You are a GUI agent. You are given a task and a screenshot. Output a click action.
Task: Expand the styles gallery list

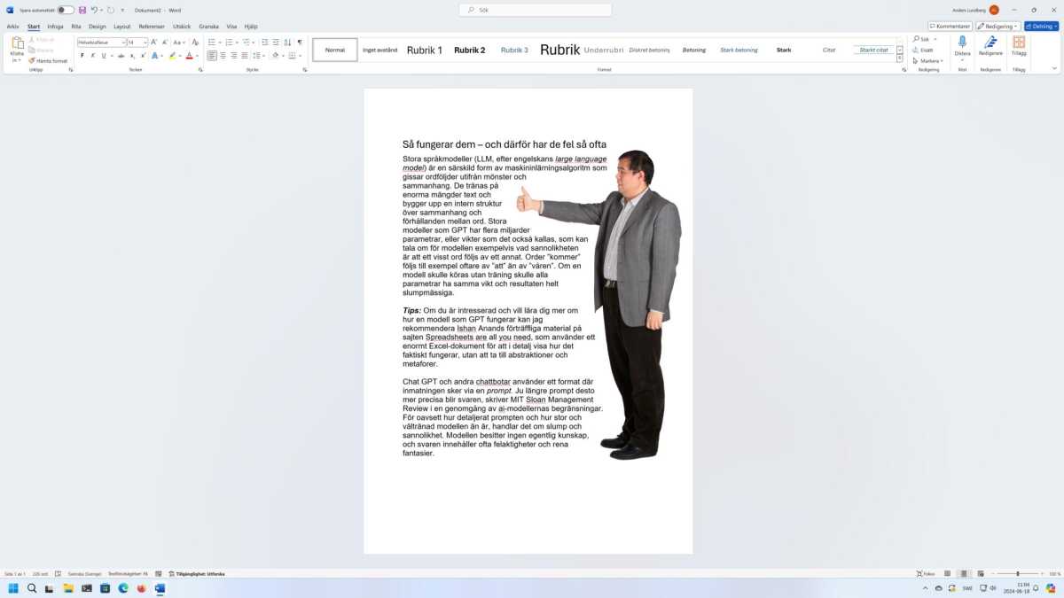(900, 58)
